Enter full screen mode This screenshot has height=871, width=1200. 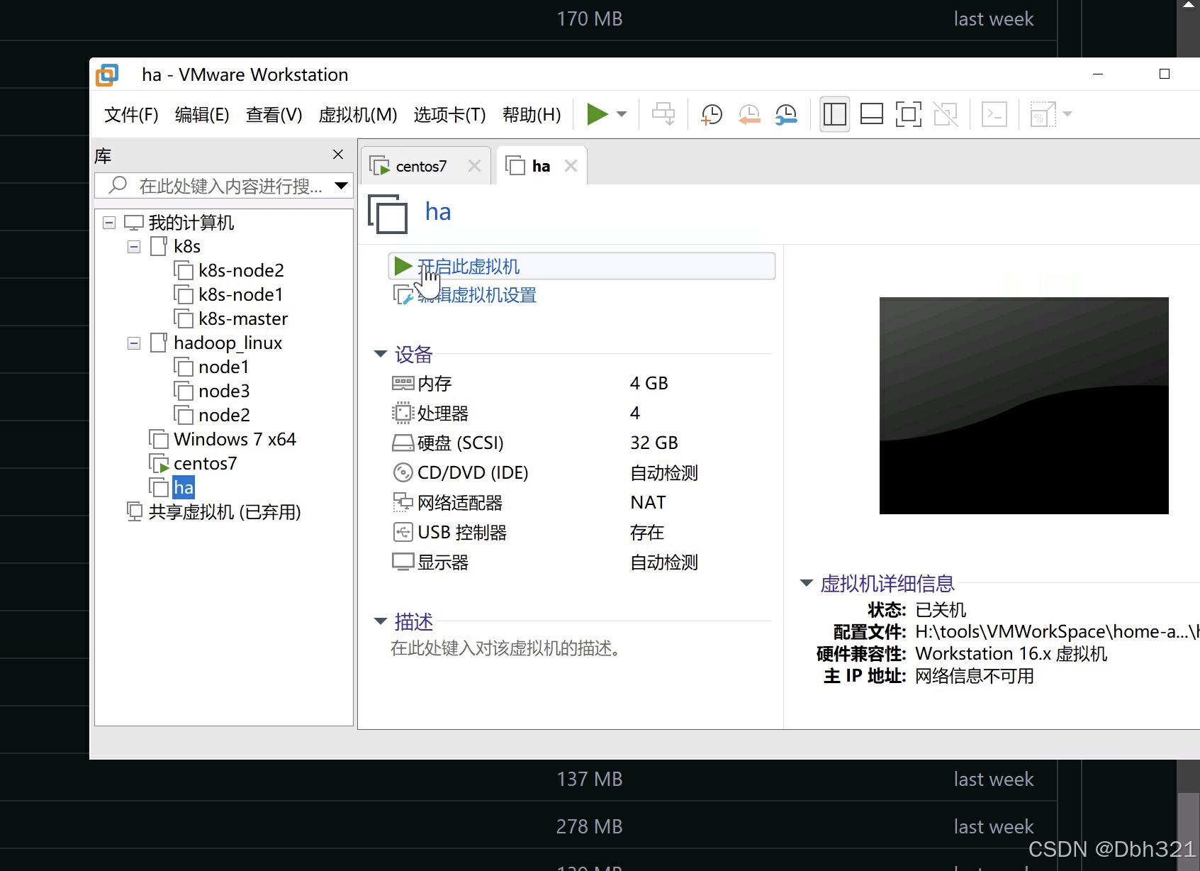click(x=908, y=113)
